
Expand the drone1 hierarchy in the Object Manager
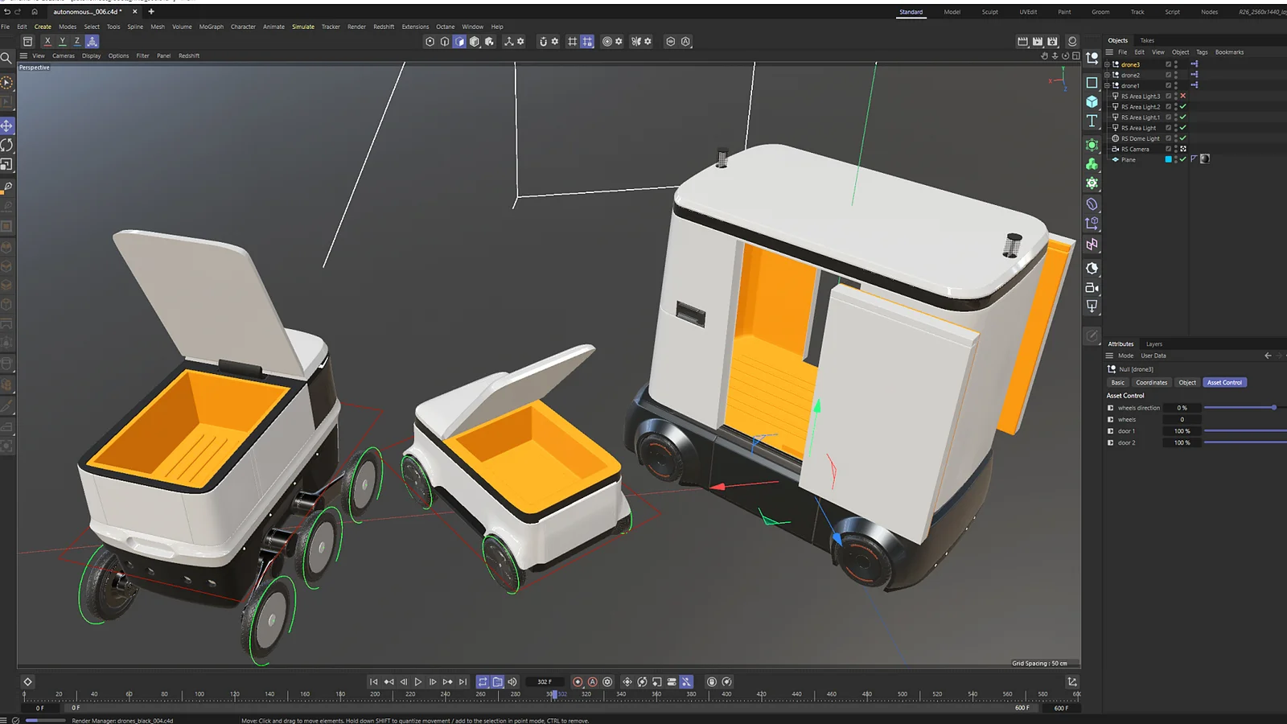pyautogui.click(x=1107, y=85)
